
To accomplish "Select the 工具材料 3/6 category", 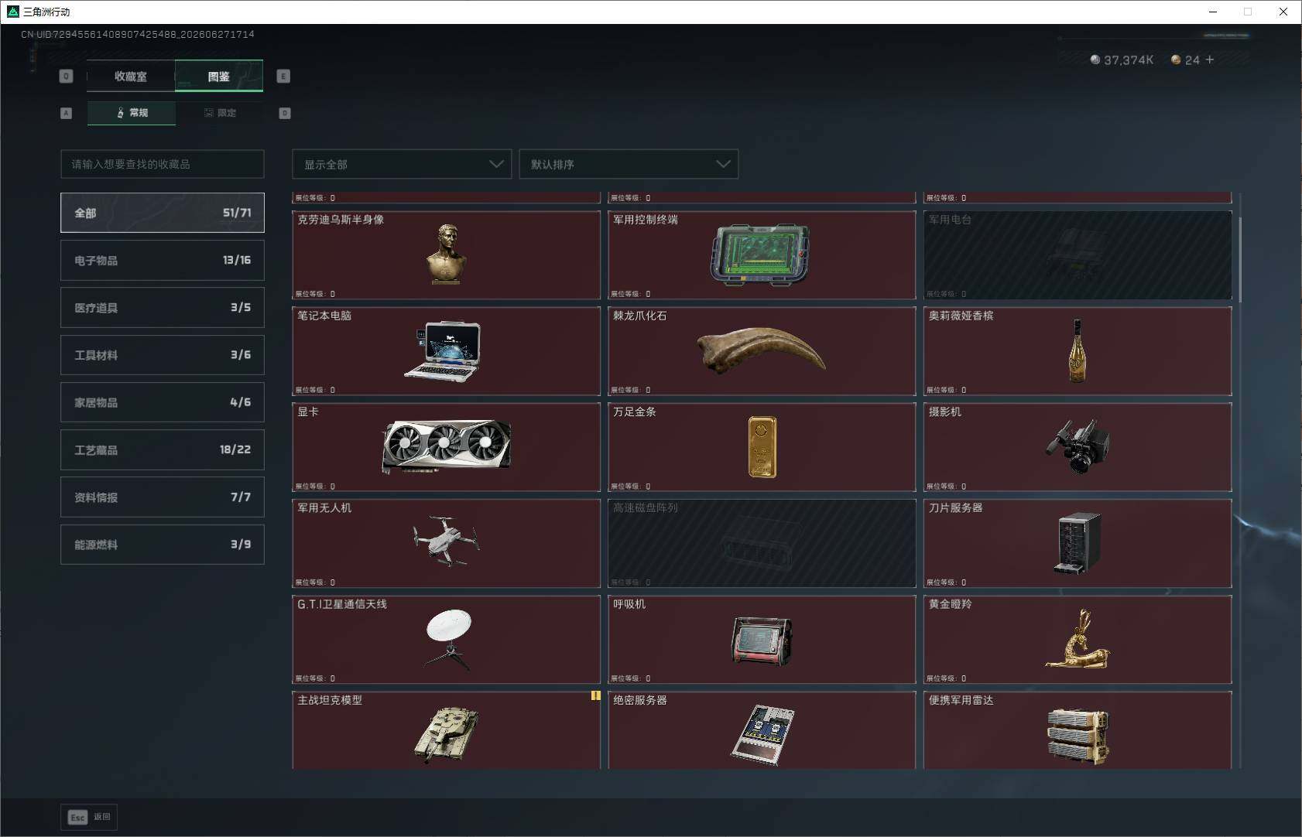I will coord(163,354).
